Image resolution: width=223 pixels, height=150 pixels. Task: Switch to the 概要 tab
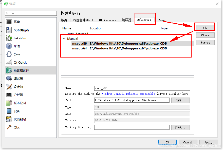(x=64, y=20)
